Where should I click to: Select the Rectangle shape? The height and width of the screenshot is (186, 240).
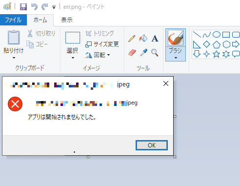(226, 35)
